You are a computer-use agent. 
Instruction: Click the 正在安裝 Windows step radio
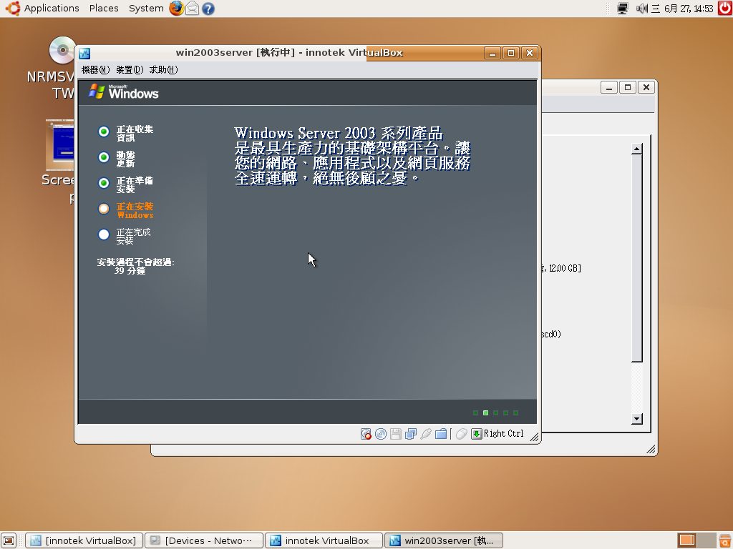tap(104, 209)
